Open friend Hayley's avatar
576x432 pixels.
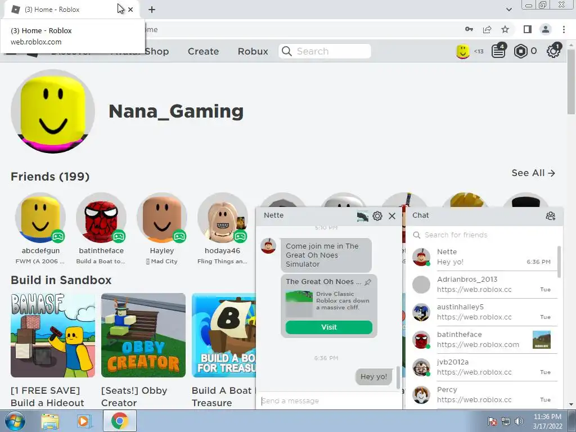161,218
